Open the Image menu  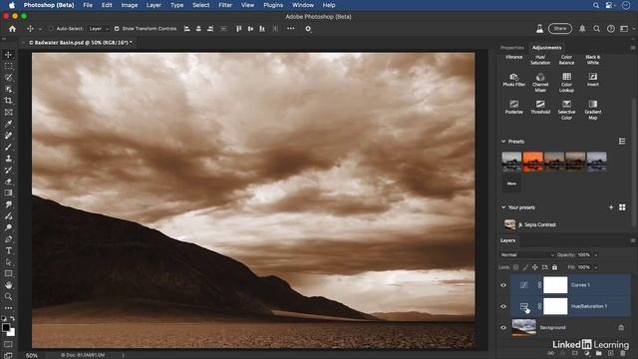tap(129, 5)
